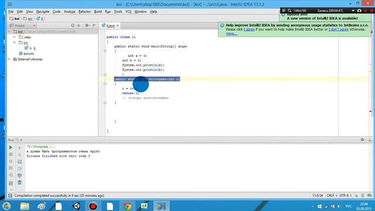Image resolution: width=375 pixels, height=211 pixels.
Task: Click the Exit icon in Run panel
Action: pos(11,175)
